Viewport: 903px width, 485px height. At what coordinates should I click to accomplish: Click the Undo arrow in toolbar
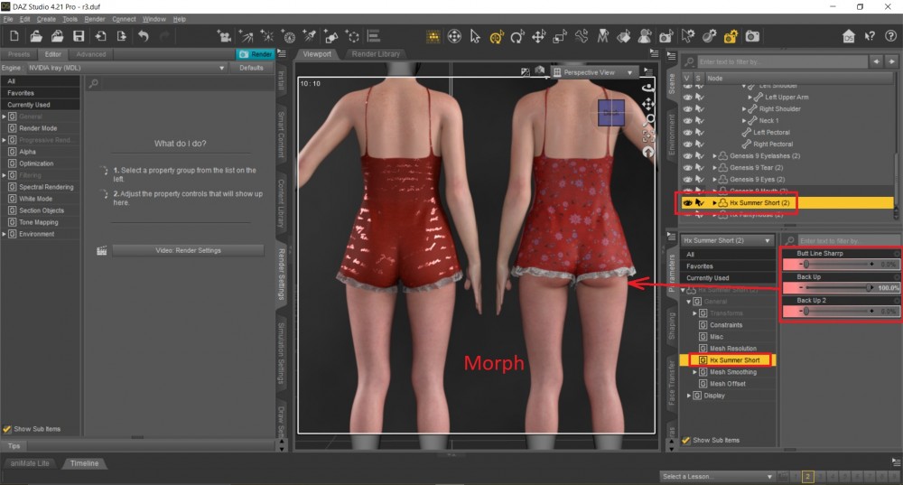tap(144, 36)
